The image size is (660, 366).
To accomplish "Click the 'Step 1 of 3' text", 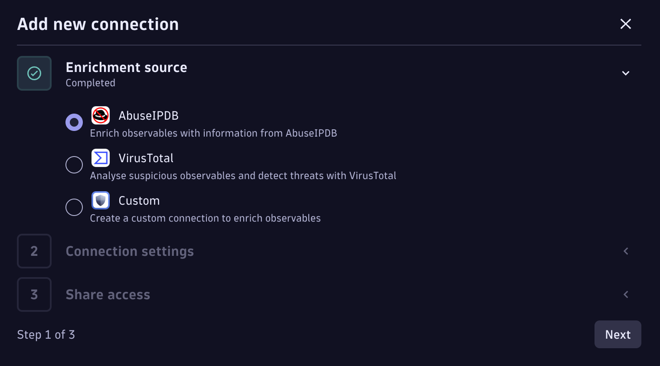I will (x=46, y=335).
